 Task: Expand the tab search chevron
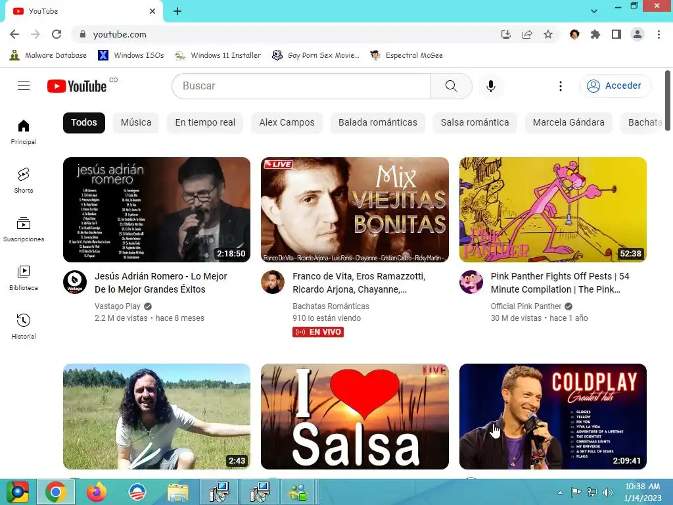[x=594, y=11]
